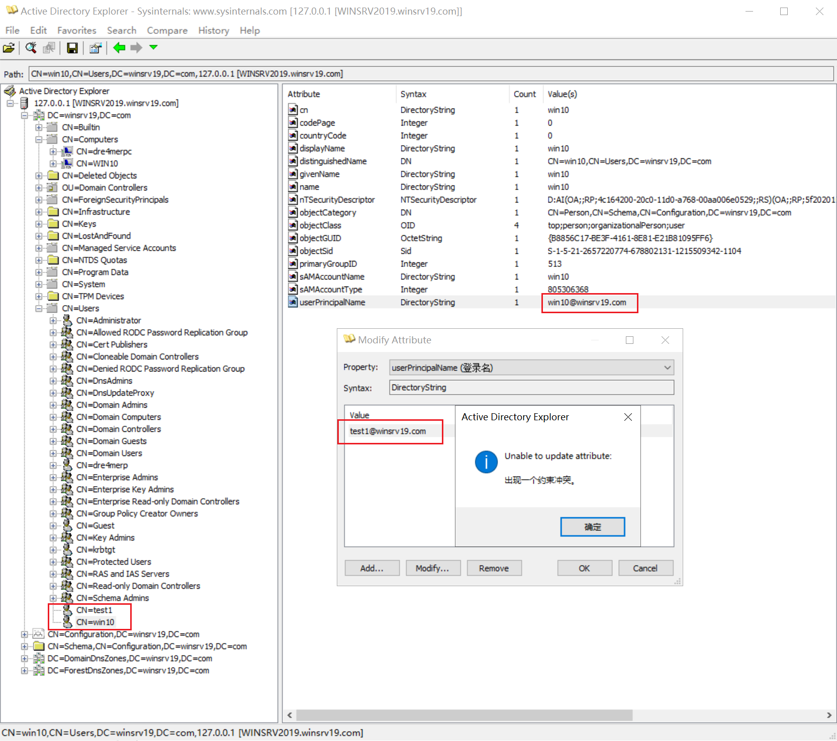837x741 pixels.
Task: Click the Save snapshot floppy disk icon
Action: tap(72, 48)
